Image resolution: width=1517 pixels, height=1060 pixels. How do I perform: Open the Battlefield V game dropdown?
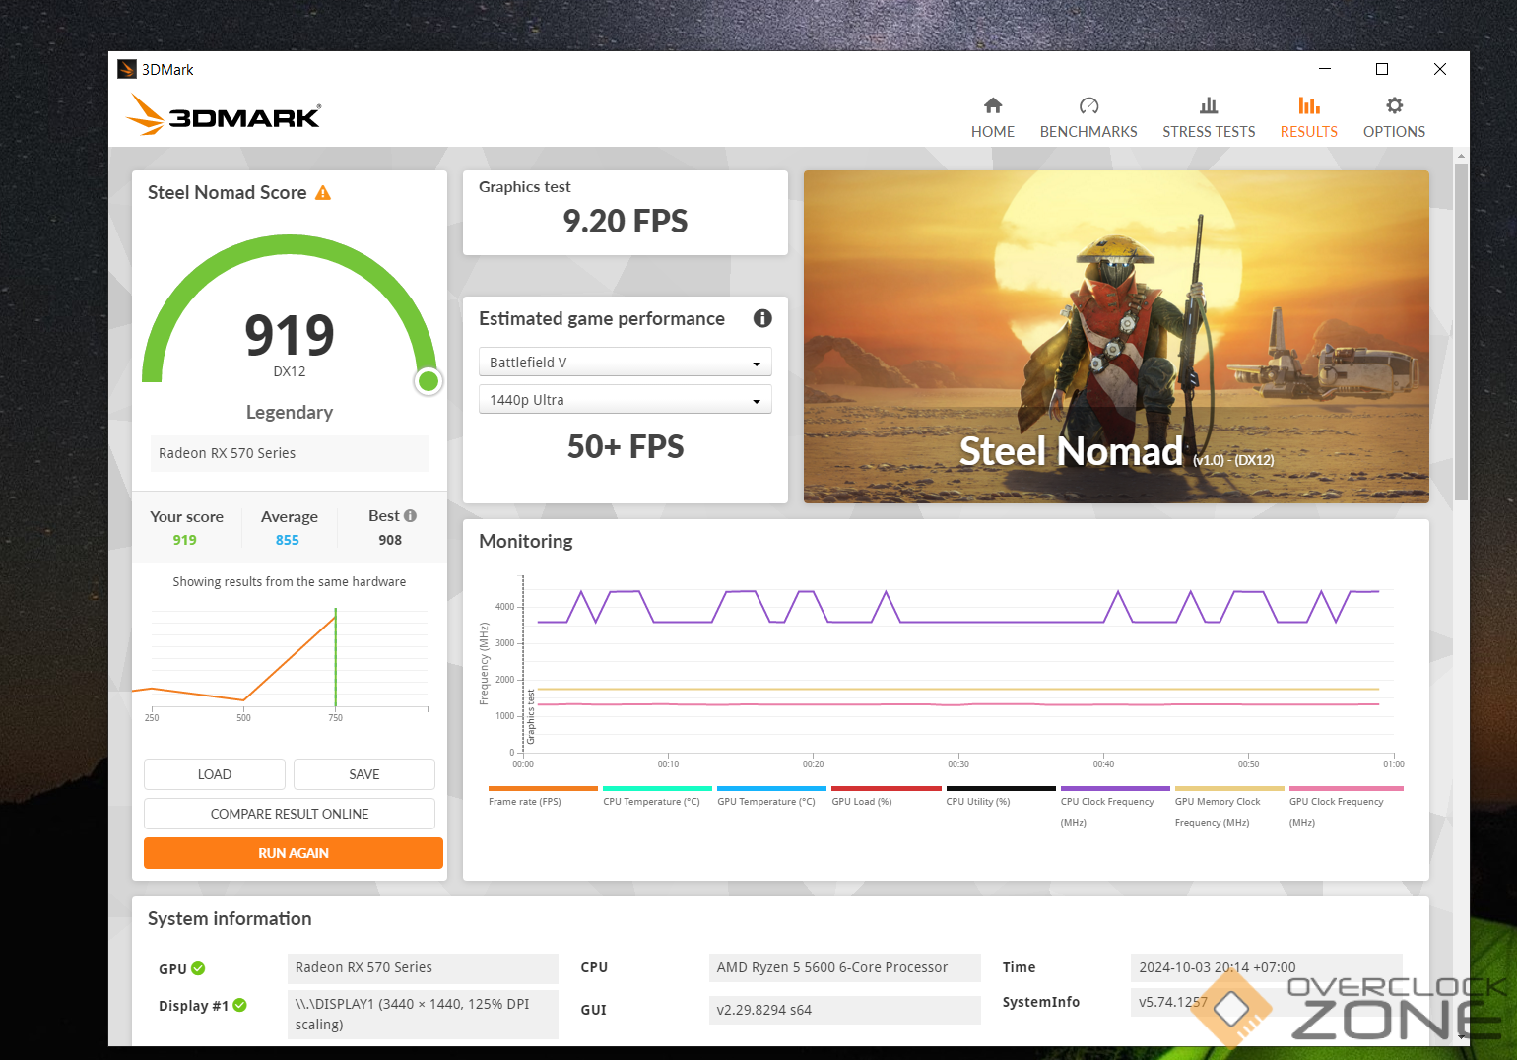pyautogui.click(x=625, y=363)
